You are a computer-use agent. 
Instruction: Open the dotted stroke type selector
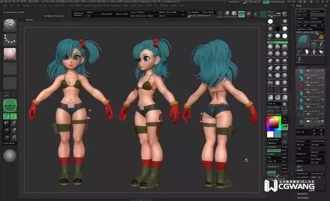(10, 40)
